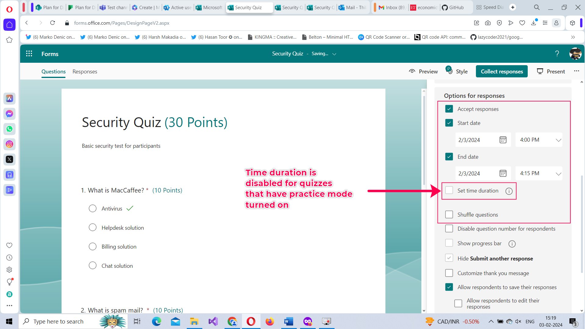The image size is (585, 329).
Task: Open the start date calendar picker
Action: (x=503, y=140)
